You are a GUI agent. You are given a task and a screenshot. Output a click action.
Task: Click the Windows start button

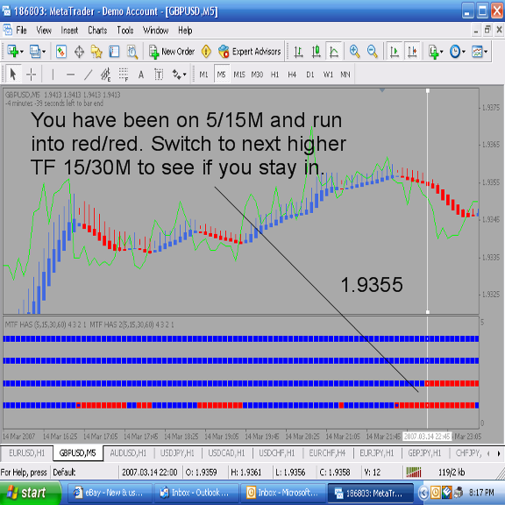tap(31, 493)
